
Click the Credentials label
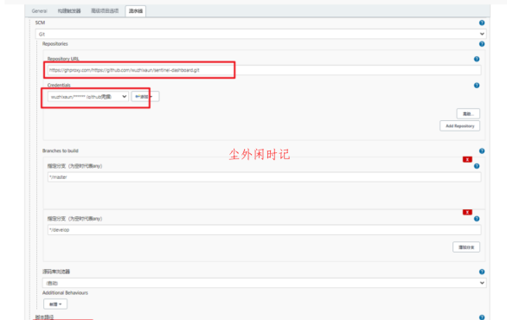coord(59,85)
